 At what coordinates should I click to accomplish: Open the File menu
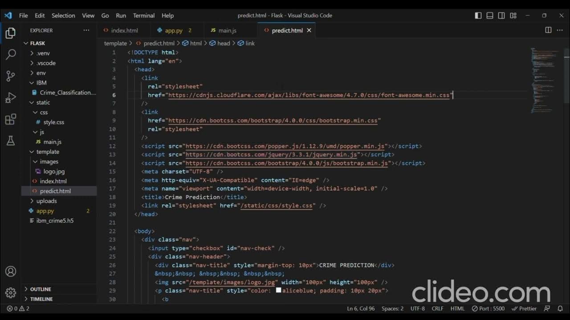pos(23,15)
